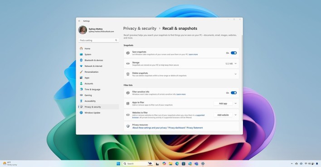This screenshot has width=321, height=167.
Task: Open Microsoft Teams from the taskbar
Action: pyautogui.click(x=196, y=163)
